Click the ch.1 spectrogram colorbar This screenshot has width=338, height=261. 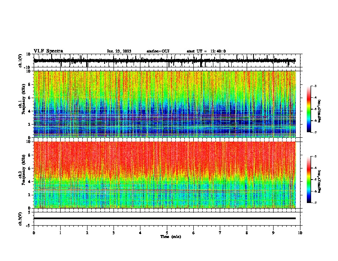309,109
